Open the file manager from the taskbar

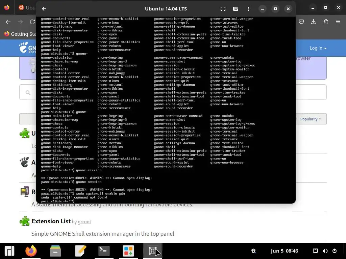55,251
